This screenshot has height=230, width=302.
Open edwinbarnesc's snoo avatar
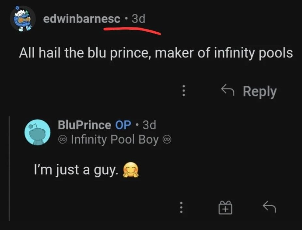[22, 19]
